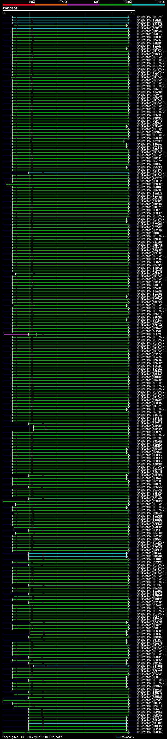
Task: Open hit UniRef100_C1BZH4
Action: 150,43
